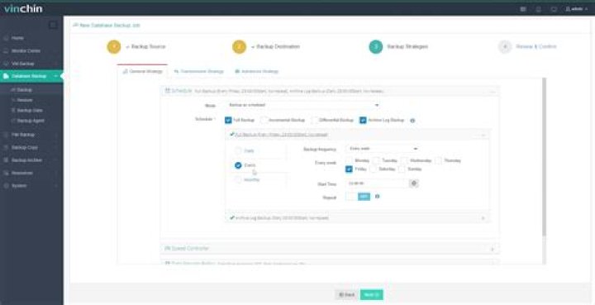Toggle the Repeat switch
595x305 pixels.
(x=358, y=197)
